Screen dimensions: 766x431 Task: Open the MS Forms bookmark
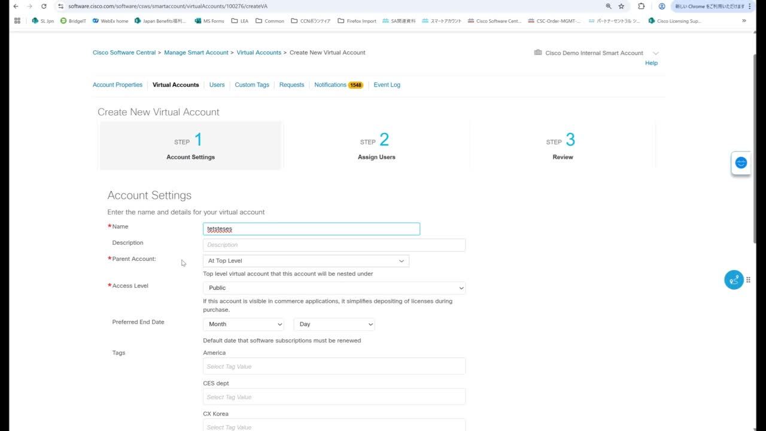(x=209, y=20)
